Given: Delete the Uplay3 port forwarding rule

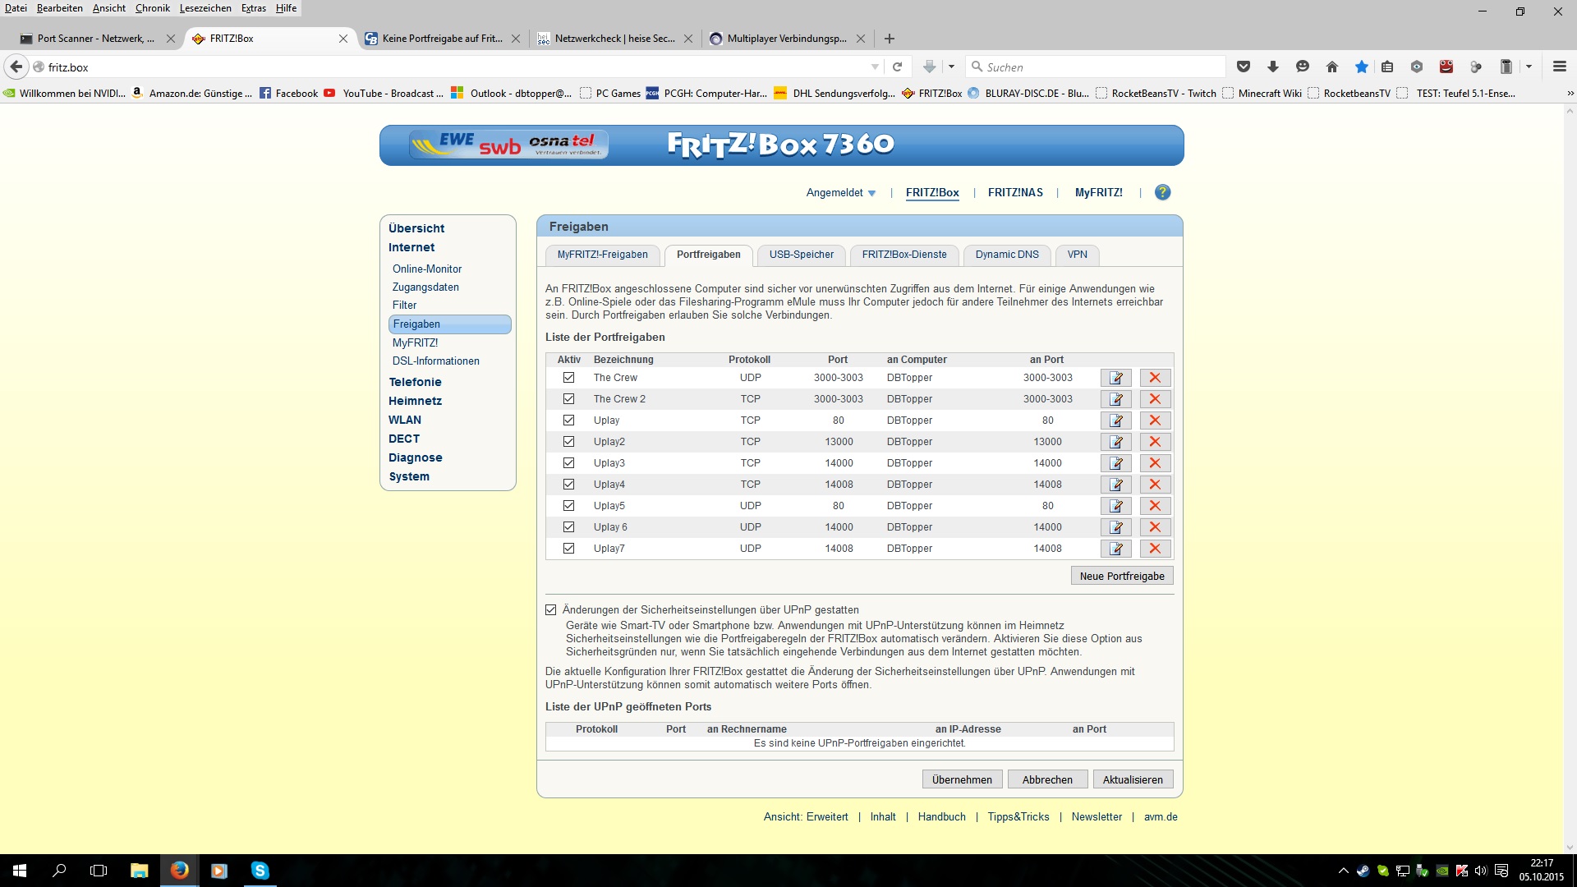Looking at the screenshot, I should click(1155, 463).
